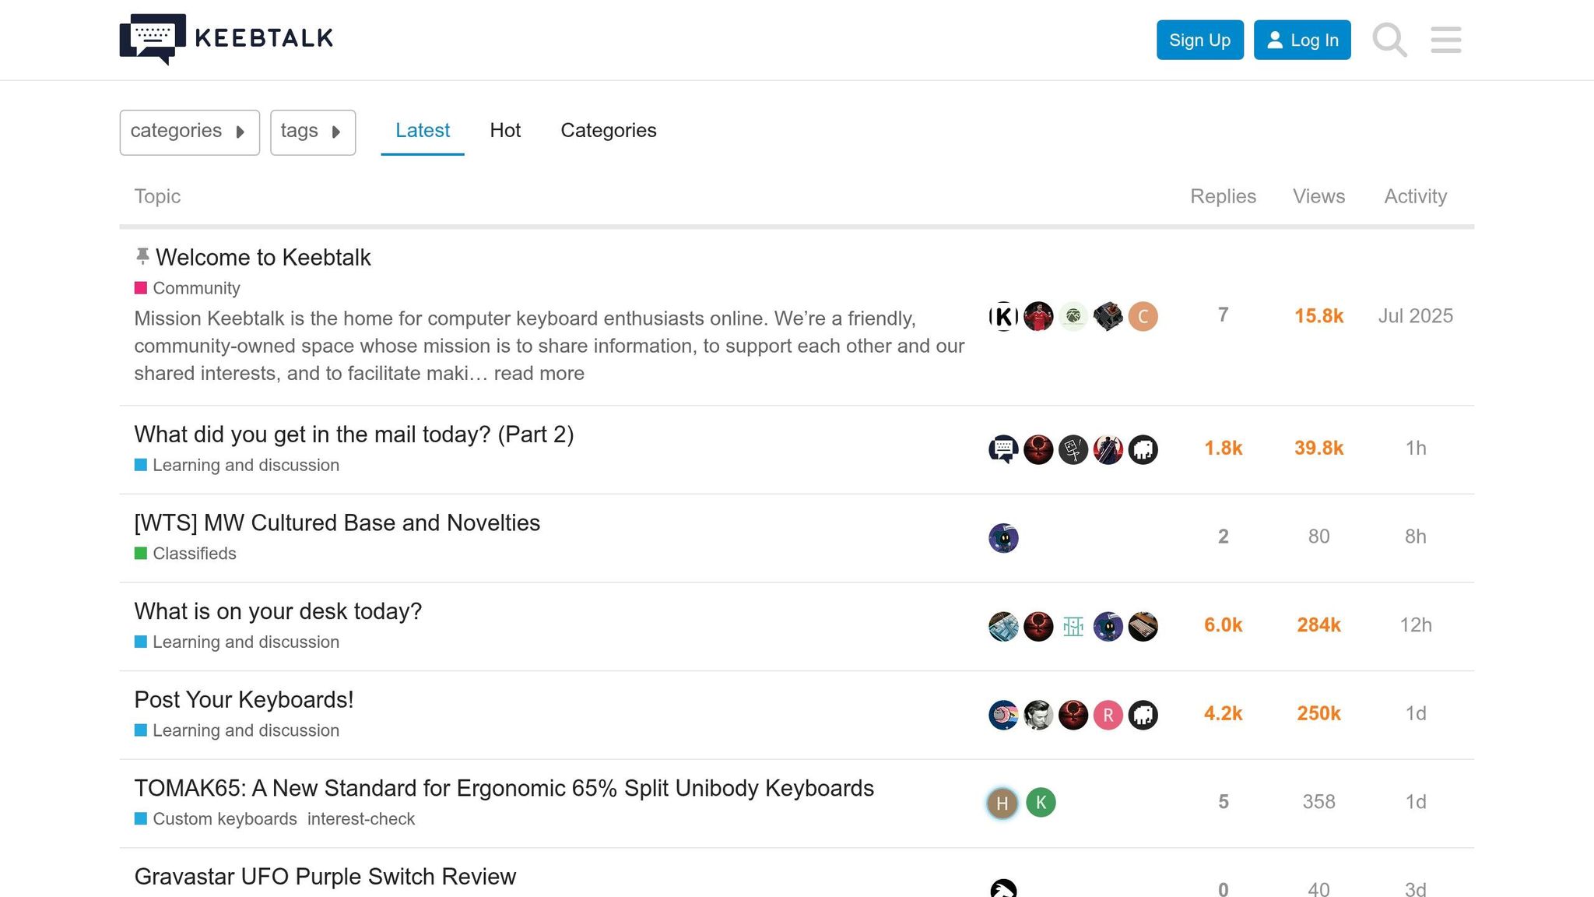Sort by Views column header

click(1318, 196)
